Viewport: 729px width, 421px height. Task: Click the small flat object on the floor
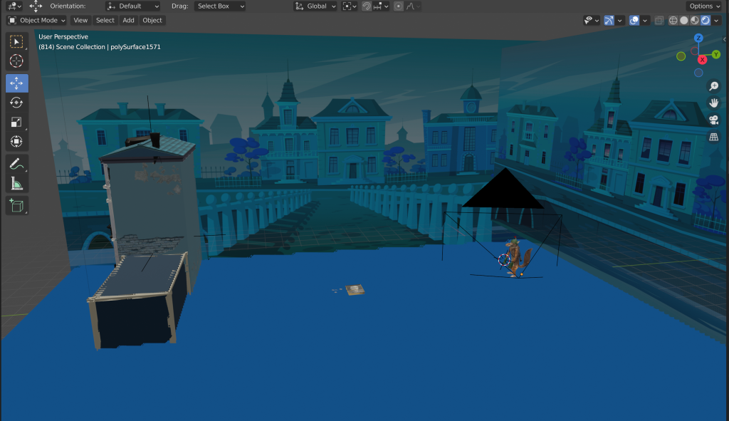tap(354, 290)
